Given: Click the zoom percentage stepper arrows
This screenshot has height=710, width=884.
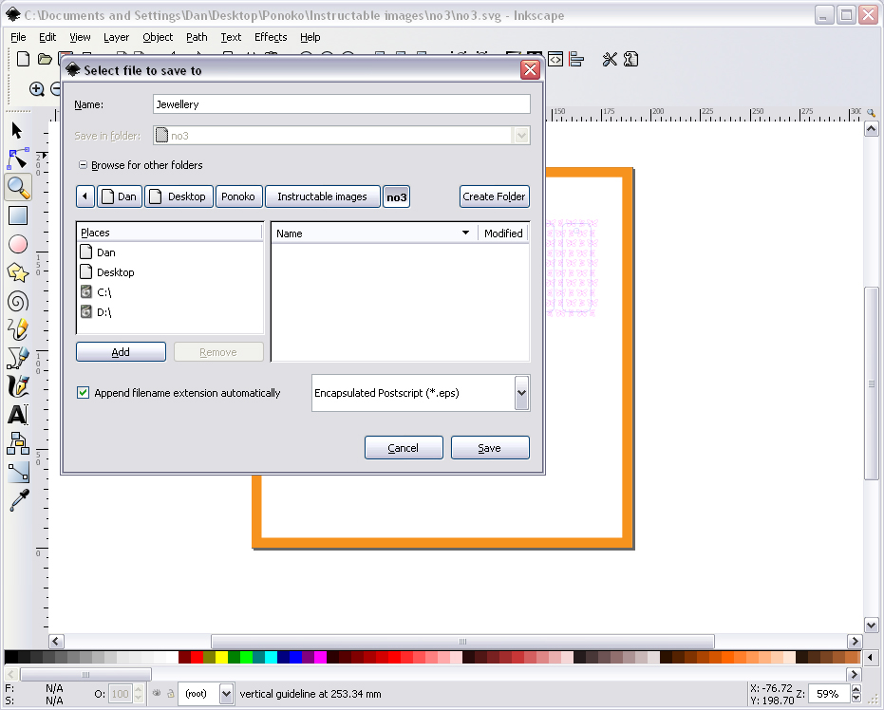Looking at the screenshot, I should (x=856, y=694).
